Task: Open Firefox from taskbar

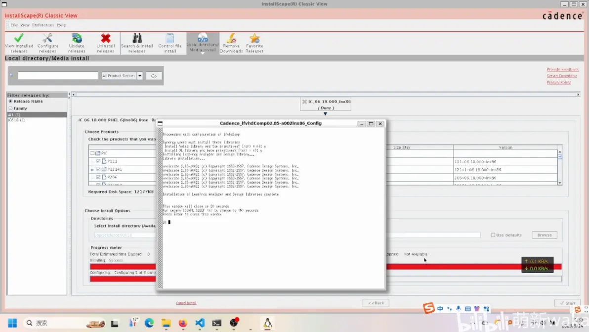Action: click(183, 323)
